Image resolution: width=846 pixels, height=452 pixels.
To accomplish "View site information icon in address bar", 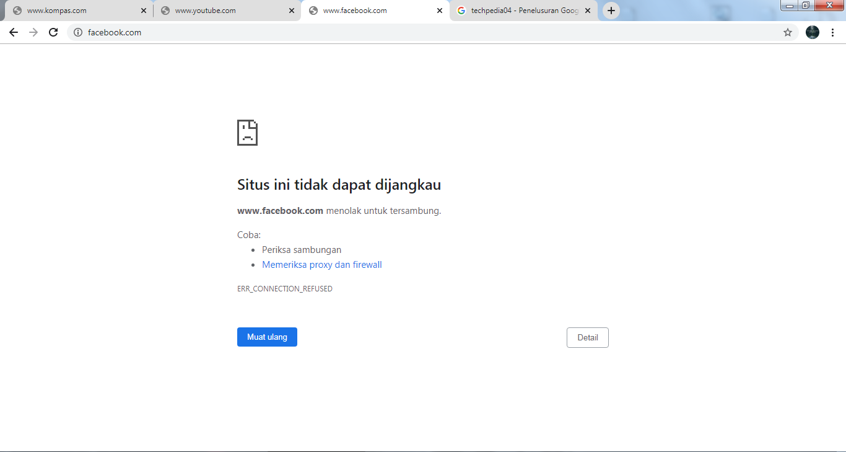I will pyautogui.click(x=78, y=32).
